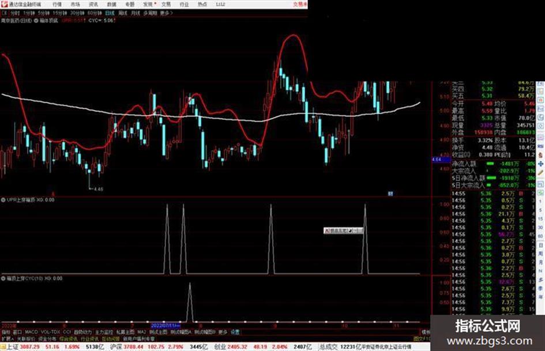
Task: Open the 交易 menu in the top bar
Action: [x=166, y=4]
